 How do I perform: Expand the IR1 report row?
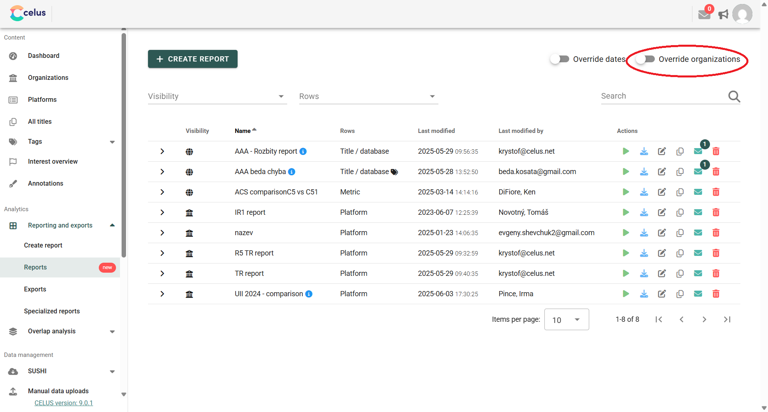point(162,212)
